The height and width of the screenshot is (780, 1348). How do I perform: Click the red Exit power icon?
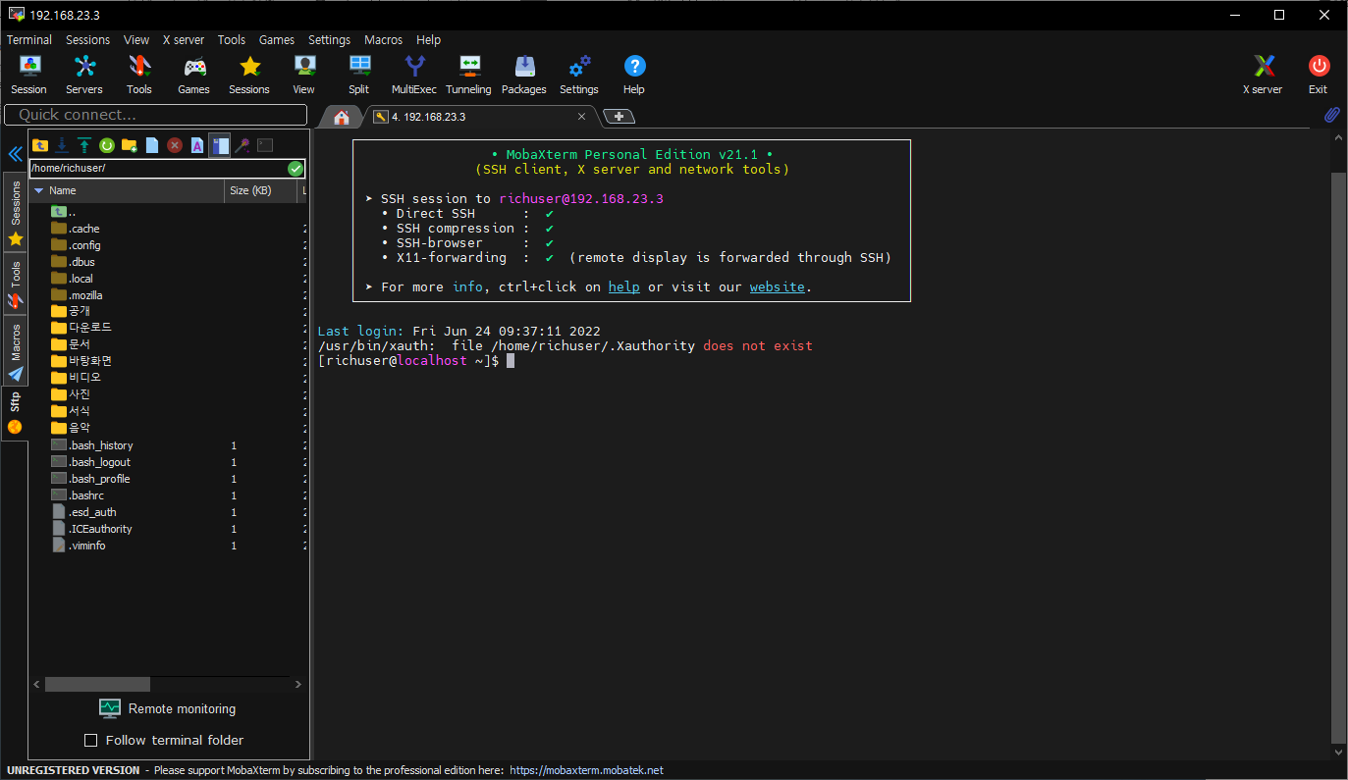[x=1319, y=74]
